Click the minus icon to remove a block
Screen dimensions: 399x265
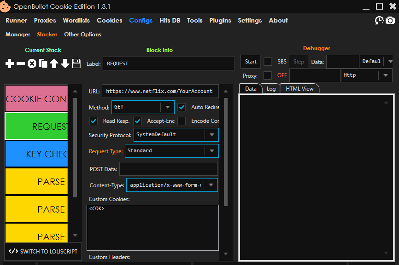click(21, 64)
